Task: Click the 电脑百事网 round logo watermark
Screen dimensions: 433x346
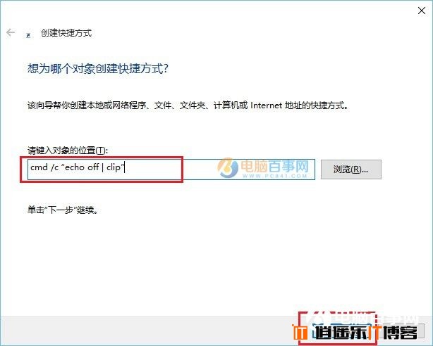Action: click(x=228, y=167)
